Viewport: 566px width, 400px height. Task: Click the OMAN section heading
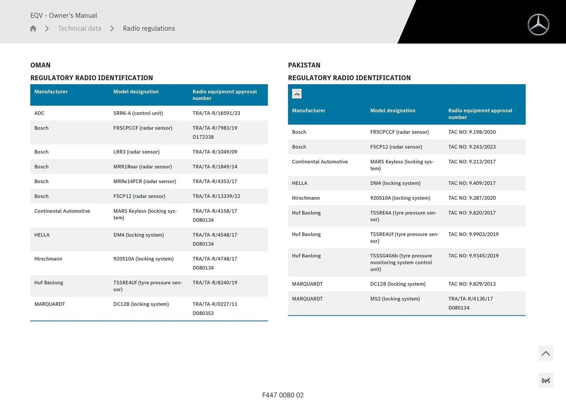[x=40, y=65]
